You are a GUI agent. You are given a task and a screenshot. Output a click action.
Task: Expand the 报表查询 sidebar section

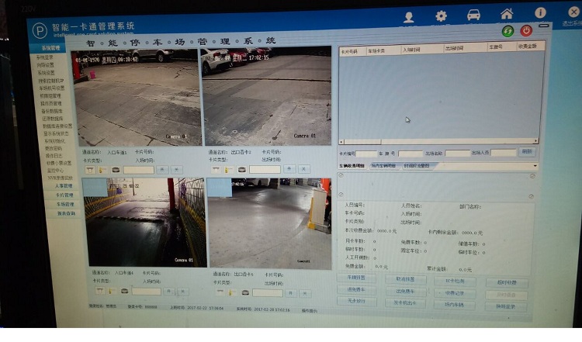[66, 214]
